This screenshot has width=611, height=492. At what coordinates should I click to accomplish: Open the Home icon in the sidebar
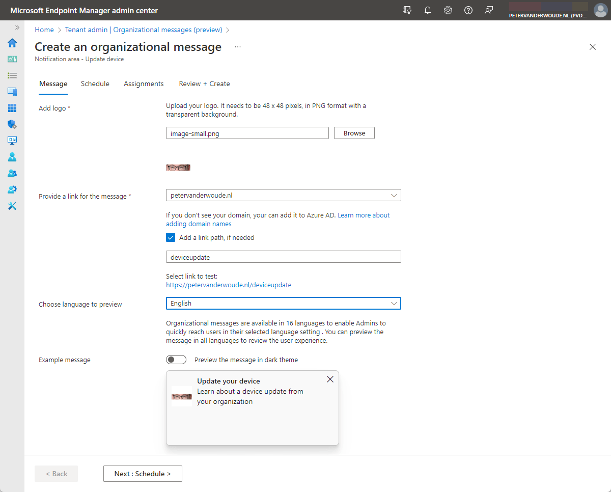(12, 43)
